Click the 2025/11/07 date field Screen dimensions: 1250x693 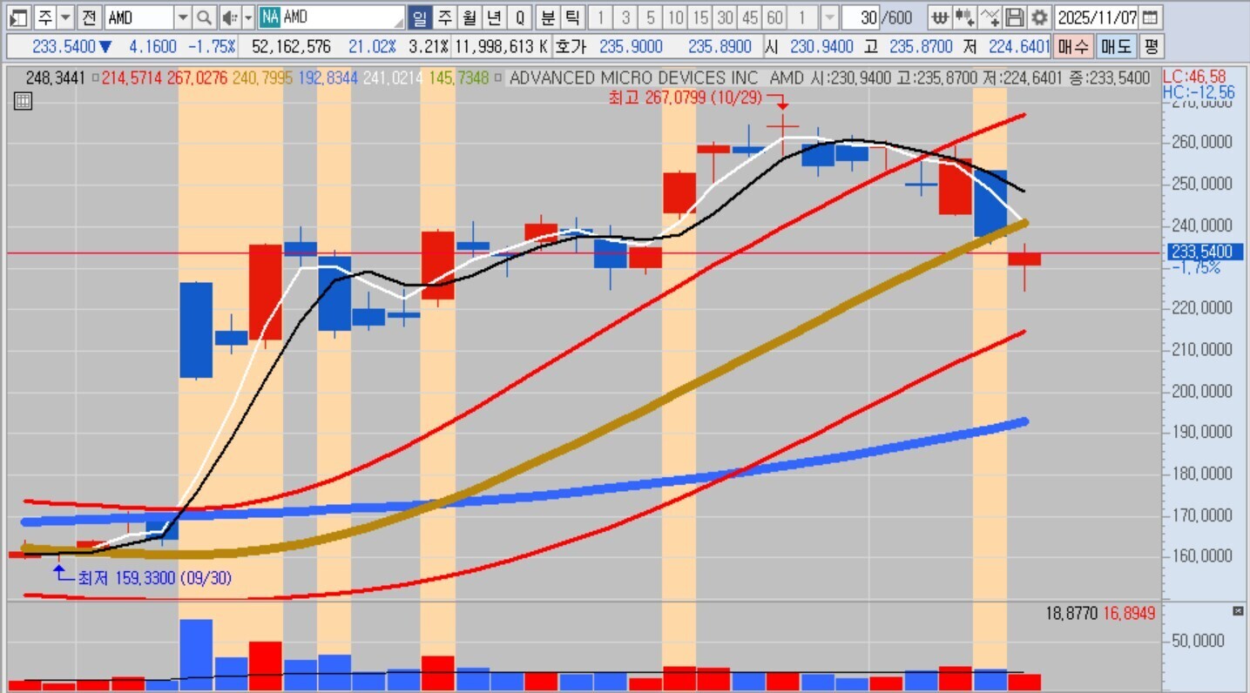(1097, 17)
